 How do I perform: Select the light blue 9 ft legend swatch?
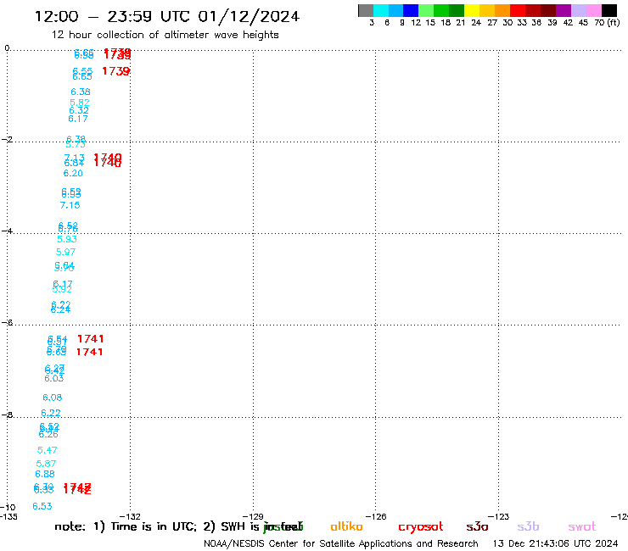(396, 10)
